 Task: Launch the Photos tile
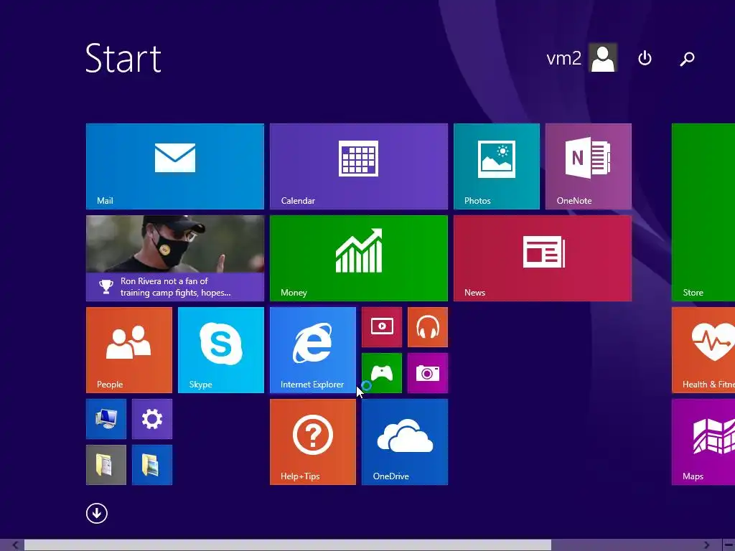(x=497, y=166)
